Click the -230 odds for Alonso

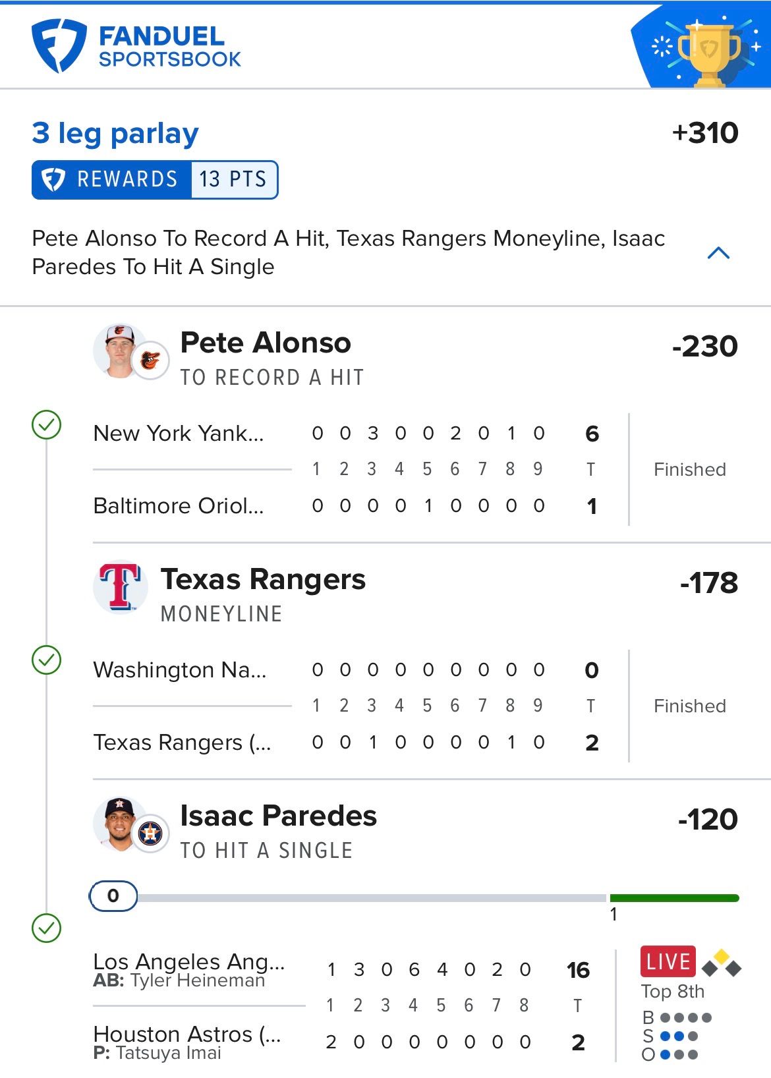[704, 347]
